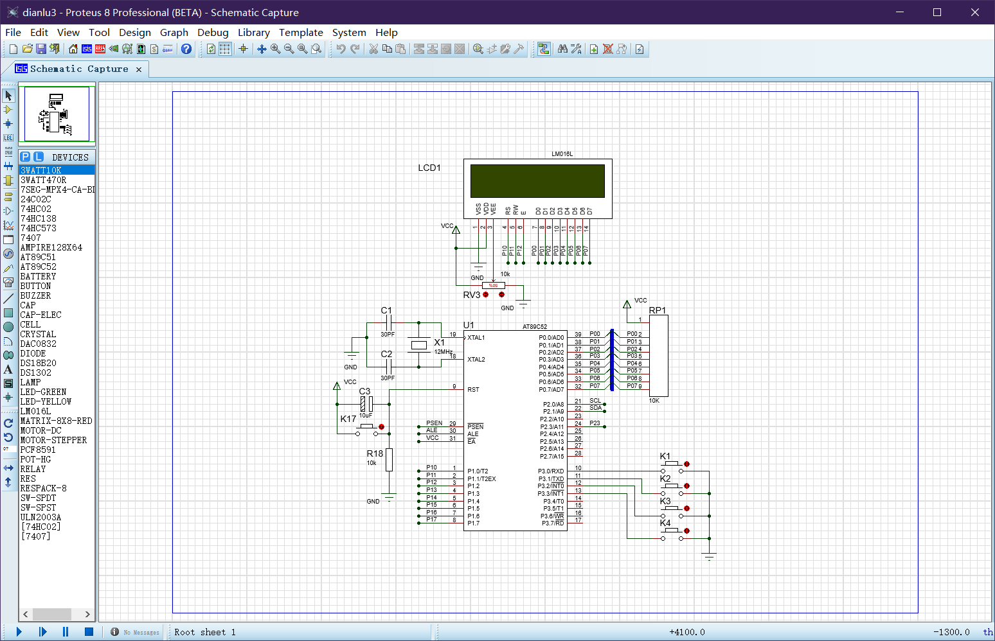995x641 pixels.
Task: Select the Junction Dot Mode tool
Action: [8, 123]
